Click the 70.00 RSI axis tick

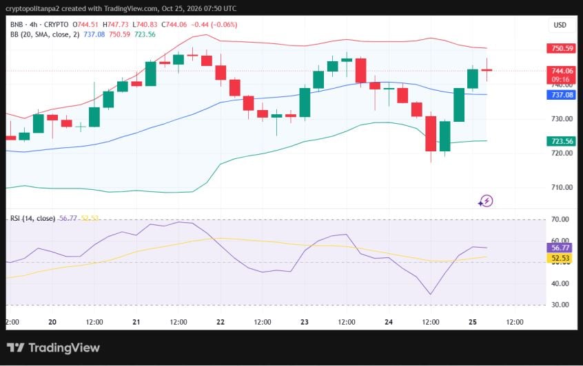click(x=560, y=219)
